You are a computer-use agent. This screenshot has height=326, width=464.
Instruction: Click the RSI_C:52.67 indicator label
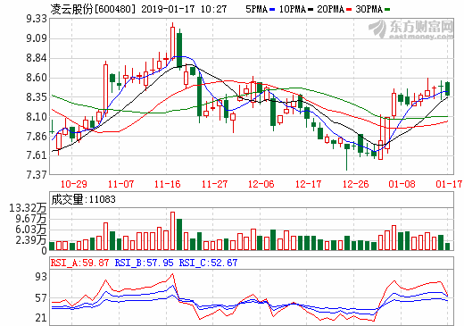[x=208, y=263]
